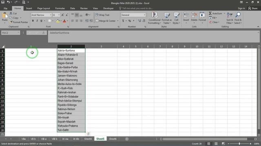This screenshot has width=261, height=146.
Task: Toggle Wrap Text
Action: pyautogui.click(x=102, y=15)
